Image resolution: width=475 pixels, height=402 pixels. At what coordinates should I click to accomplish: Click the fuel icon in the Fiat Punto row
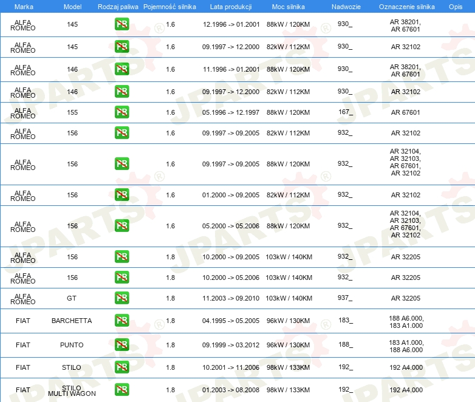(121, 344)
